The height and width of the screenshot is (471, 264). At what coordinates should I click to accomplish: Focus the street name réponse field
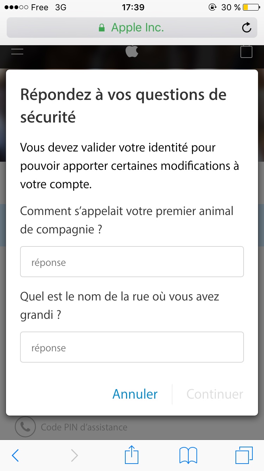pyautogui.click(x=132, y=347)
